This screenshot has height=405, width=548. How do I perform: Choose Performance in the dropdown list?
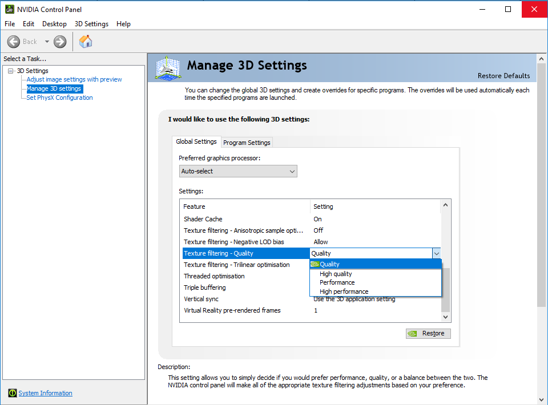376,282
